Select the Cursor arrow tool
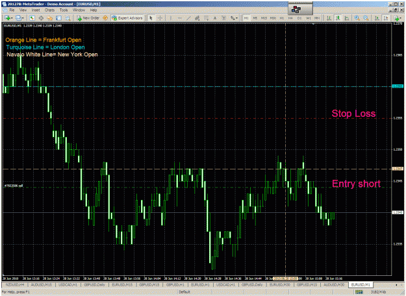Screen dimensions: 406x296 pyautogui.click(x=151, y=18)
